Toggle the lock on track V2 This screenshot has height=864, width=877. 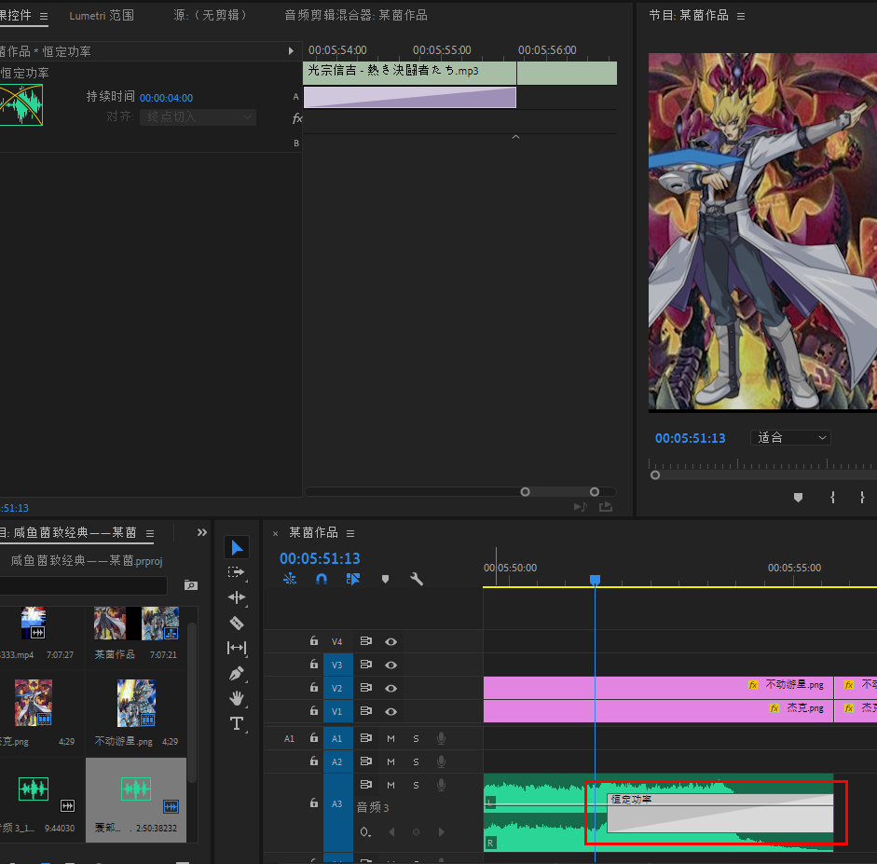[x=314, y=688]
